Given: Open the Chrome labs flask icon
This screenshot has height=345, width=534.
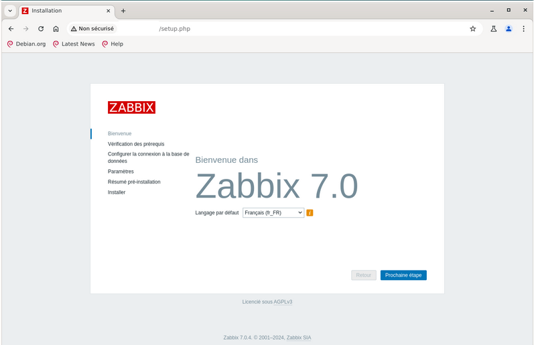Looking at the screenshot, I should point(494,29).
